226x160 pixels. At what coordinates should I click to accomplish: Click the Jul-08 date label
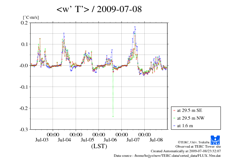[156, 140]
